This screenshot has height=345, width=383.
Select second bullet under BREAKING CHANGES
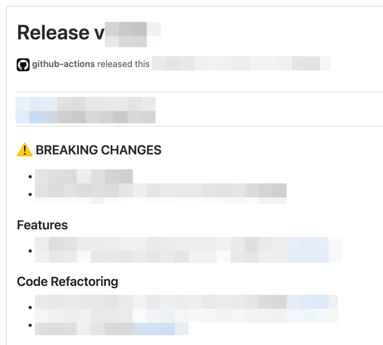coord(161,193)
